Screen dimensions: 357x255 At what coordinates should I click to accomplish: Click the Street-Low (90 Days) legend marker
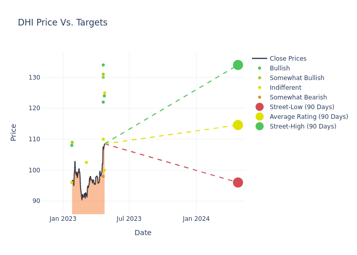(260, 107)
